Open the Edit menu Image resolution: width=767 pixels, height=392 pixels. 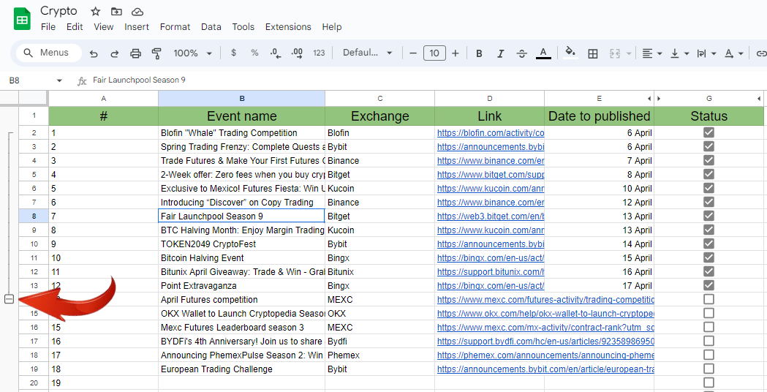(x=75, y=27)
